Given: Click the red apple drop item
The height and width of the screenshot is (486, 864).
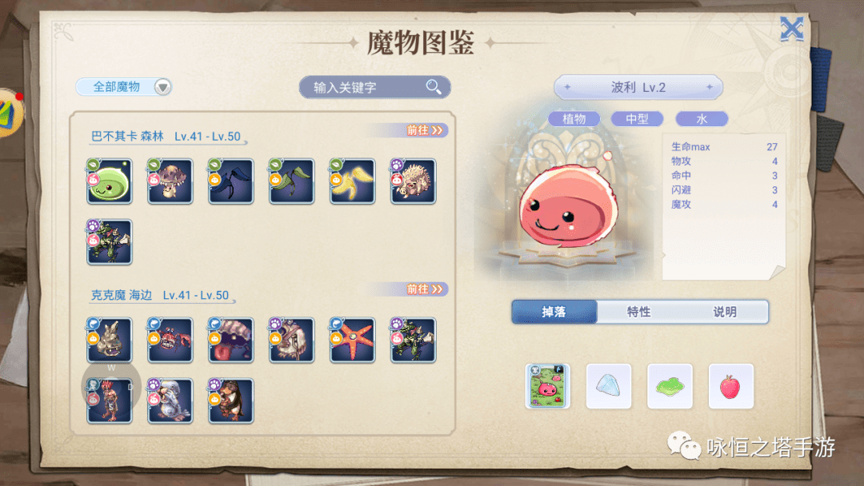Looking at the screenshot, I should point(730,386).
